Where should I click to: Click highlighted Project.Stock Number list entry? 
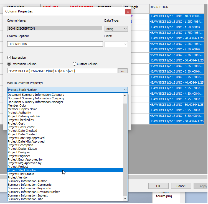[65, 170]
